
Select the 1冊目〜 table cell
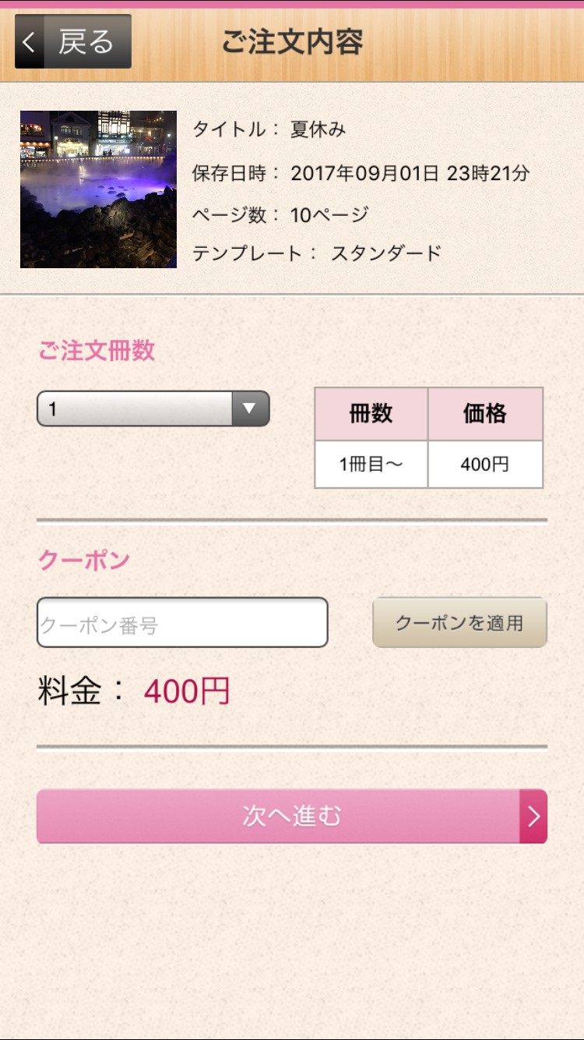pyautogui.click(x=371, y=465)
